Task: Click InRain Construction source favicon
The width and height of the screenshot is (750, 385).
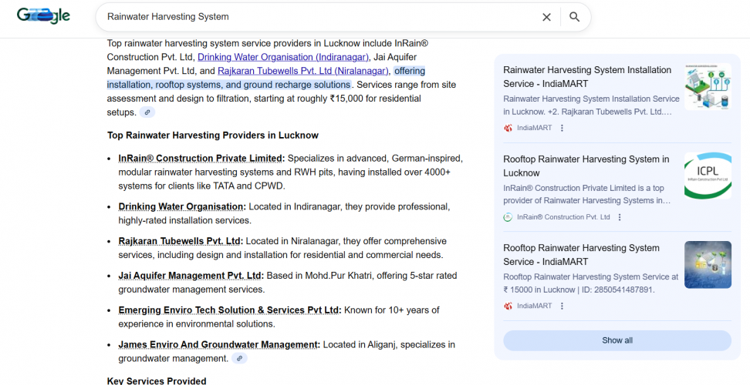Action: [508, 217]
